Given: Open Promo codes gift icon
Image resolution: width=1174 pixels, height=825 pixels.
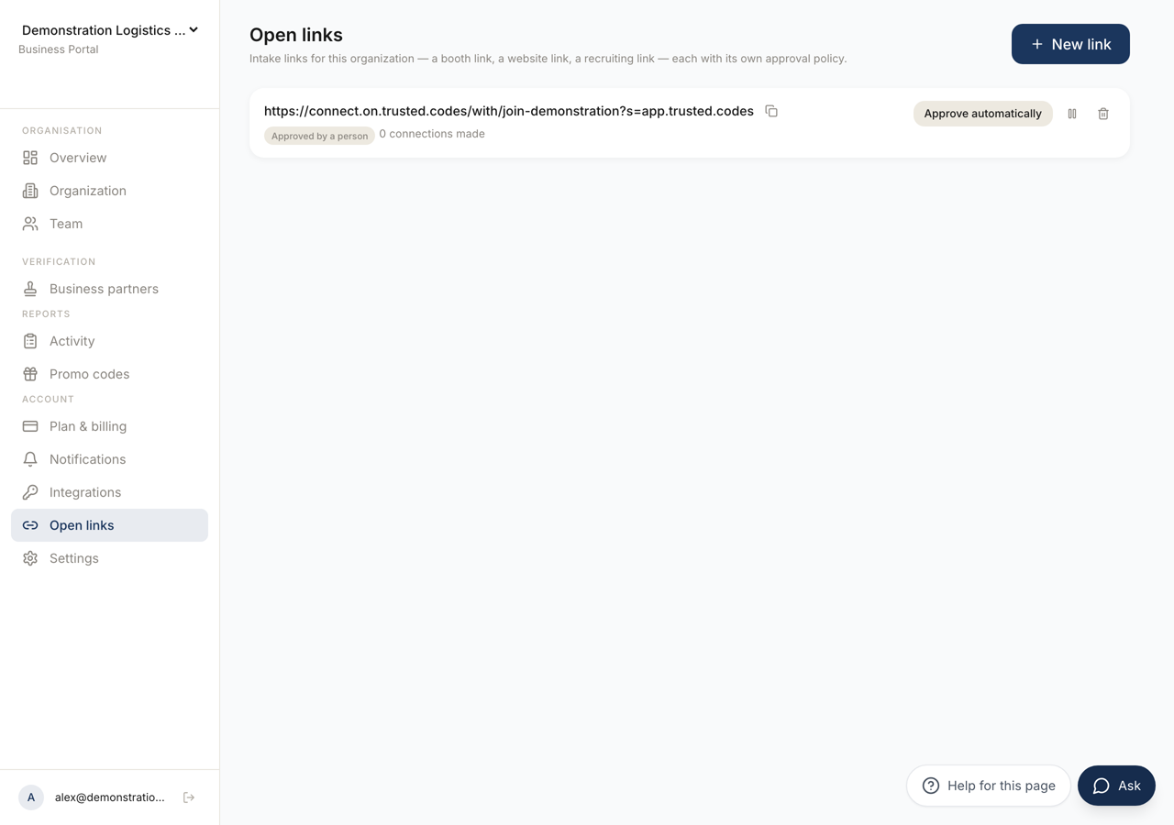Looking at the screenshot, I should tap(30, 374).
